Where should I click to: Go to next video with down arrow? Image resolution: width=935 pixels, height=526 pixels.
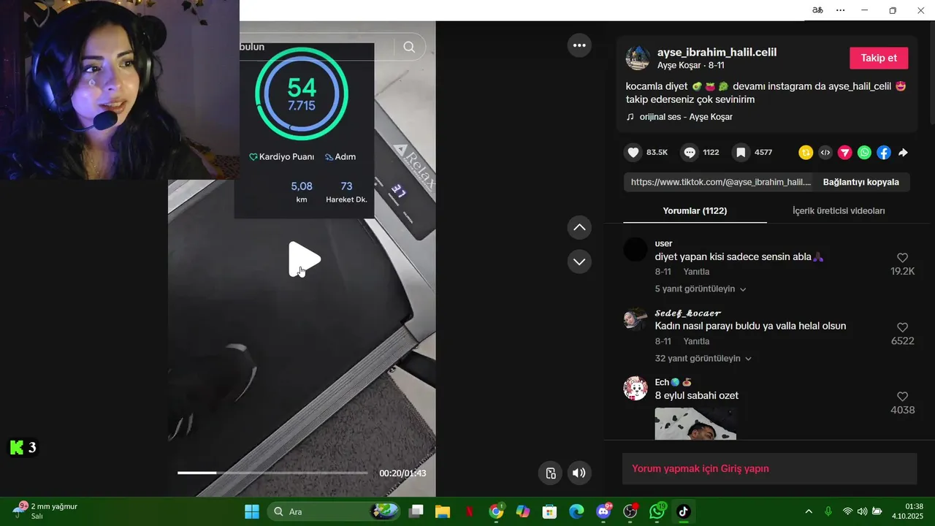tap(579, 261)
